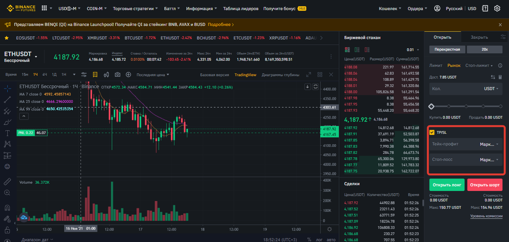The width and height of the screenshot is (509, 242).
Task: Select the emoji sticker tool
Action: coord(7,166)
